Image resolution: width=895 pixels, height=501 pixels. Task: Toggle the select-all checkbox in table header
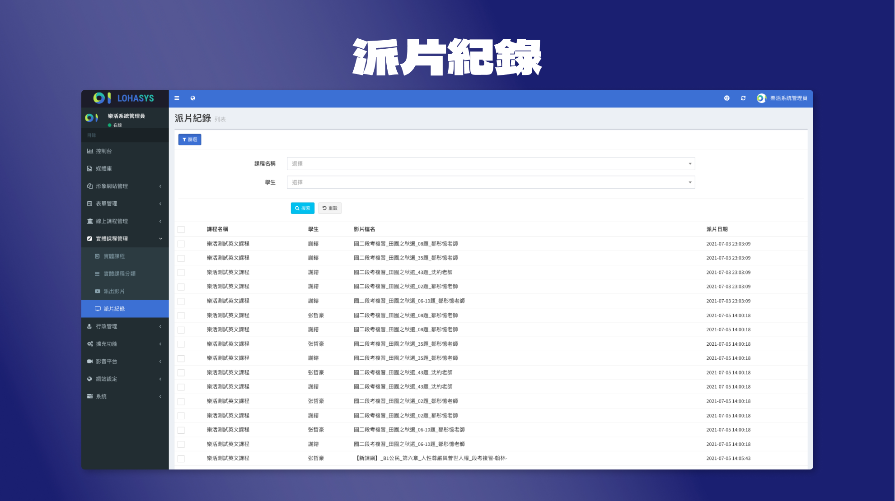pos(181,230)
